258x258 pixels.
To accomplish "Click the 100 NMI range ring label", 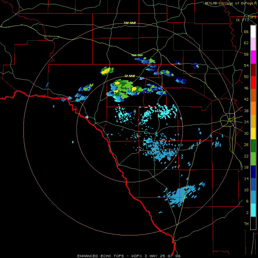I will 130,23.
